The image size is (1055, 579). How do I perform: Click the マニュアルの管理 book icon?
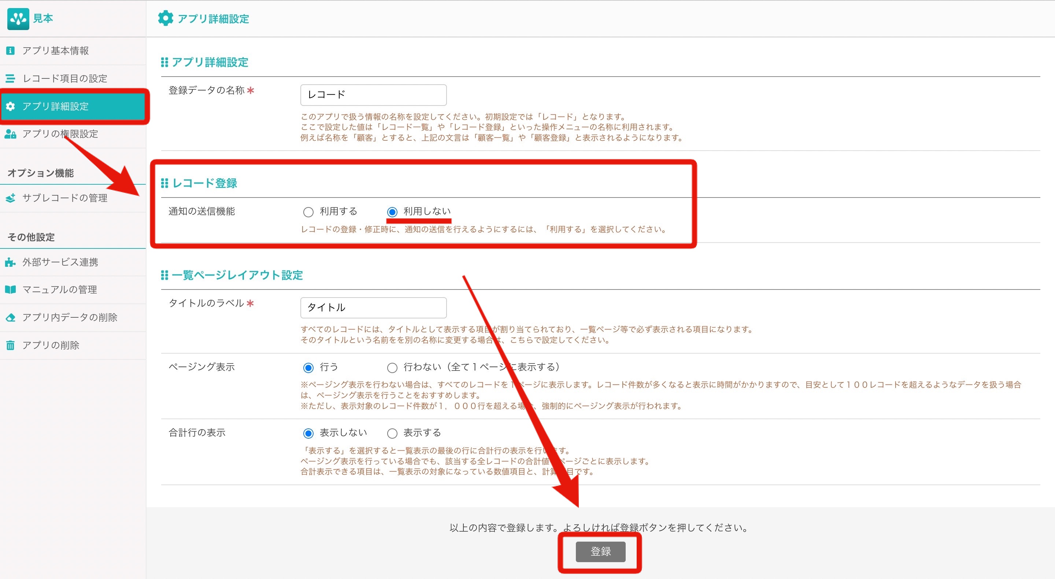pos(11,290)
